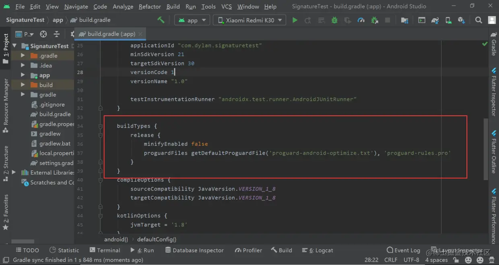Click the Apply Code Changes icon
This screenshot has width=499, height=265.
click(322, 20)
